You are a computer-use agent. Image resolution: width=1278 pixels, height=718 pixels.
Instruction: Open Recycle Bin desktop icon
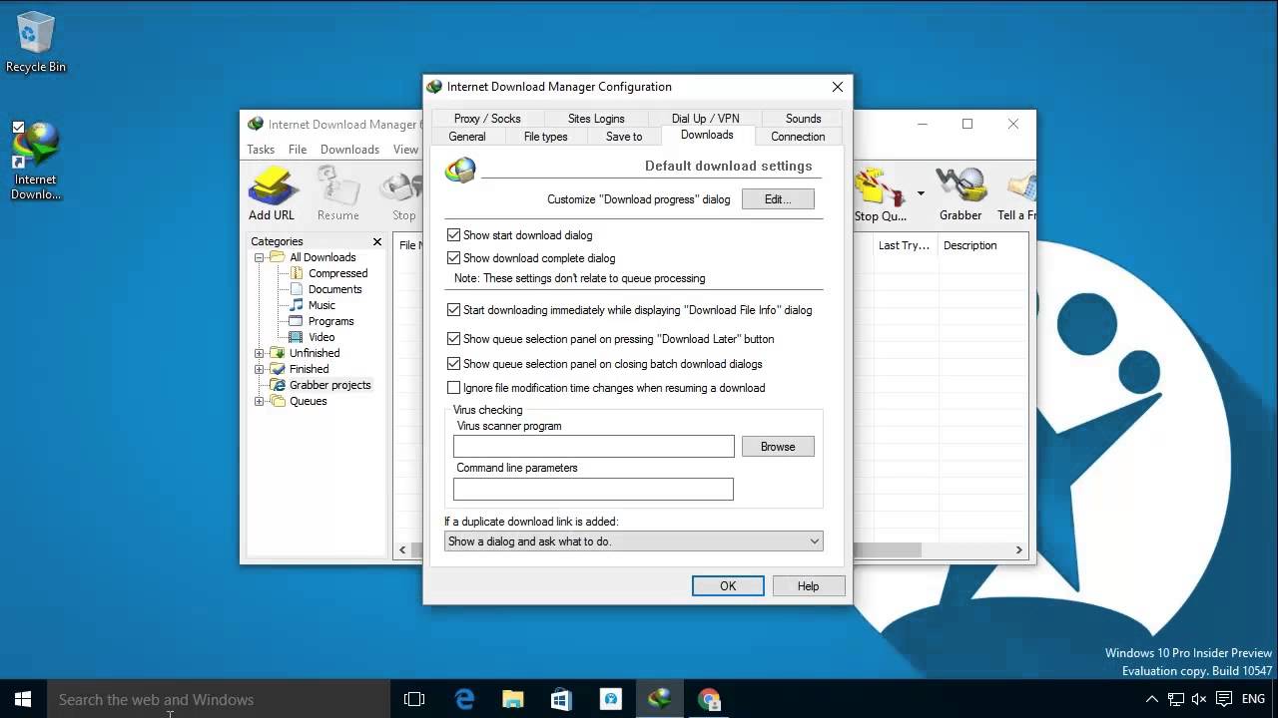(36, 43)
